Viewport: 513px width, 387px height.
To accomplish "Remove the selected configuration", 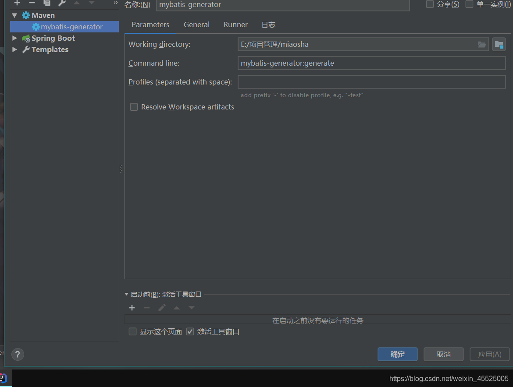I will [32, 3].
